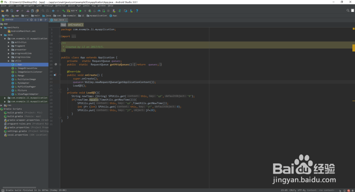
Task: Click the project panel horizontal scrollbar
Action: tap(19, 187)
